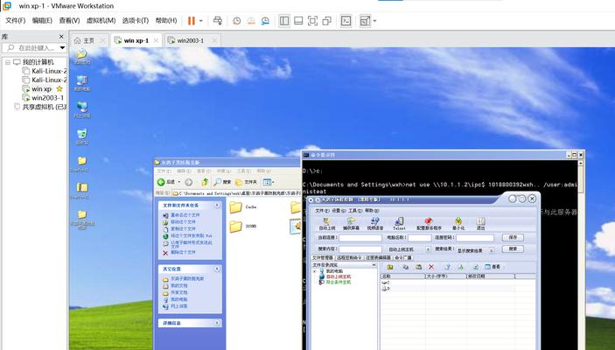The width and height of the screenshot is (615, 350).
Task: Open the VMware 虚拟机(M) menu
Action: click(101, 20)
